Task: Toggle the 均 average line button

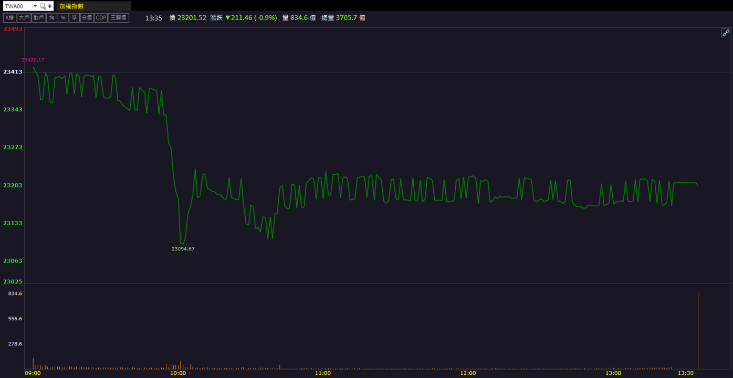Action: (x=51, y=18)
